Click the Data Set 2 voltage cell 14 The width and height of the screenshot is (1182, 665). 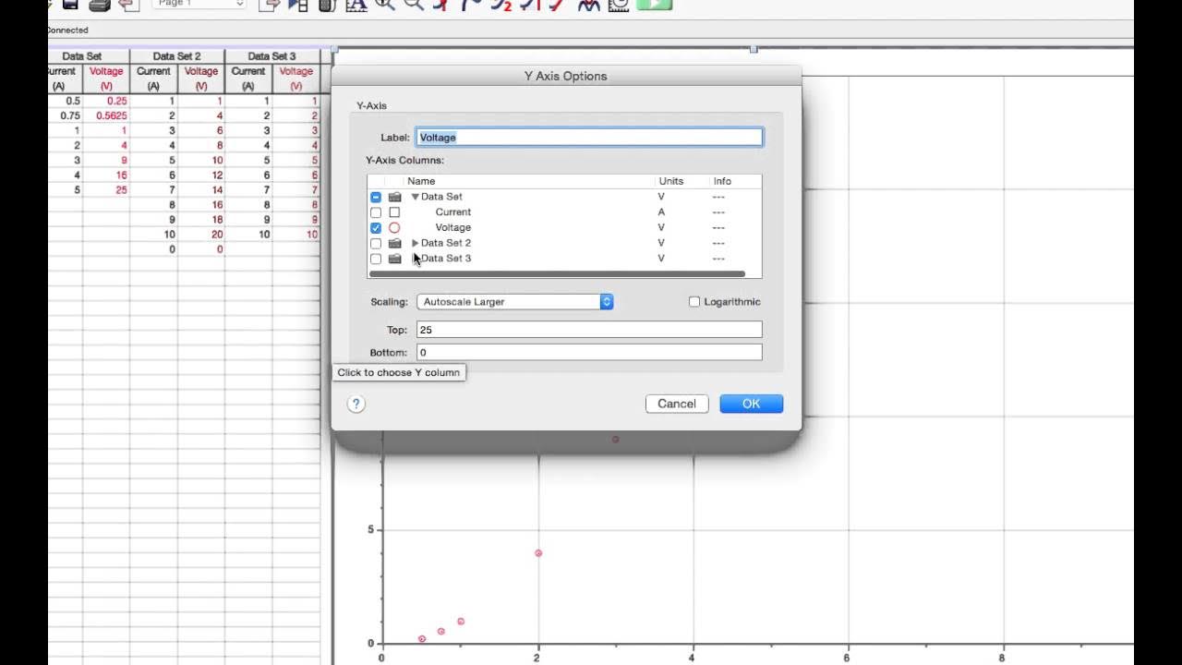201,190
